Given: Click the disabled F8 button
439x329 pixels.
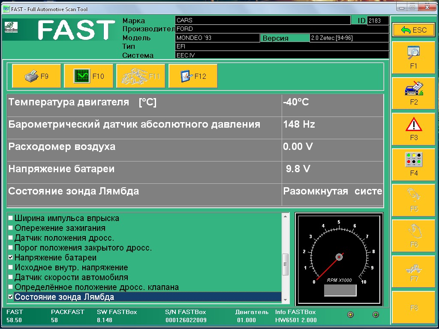Looking at the screenshot, I should [414, 307].
